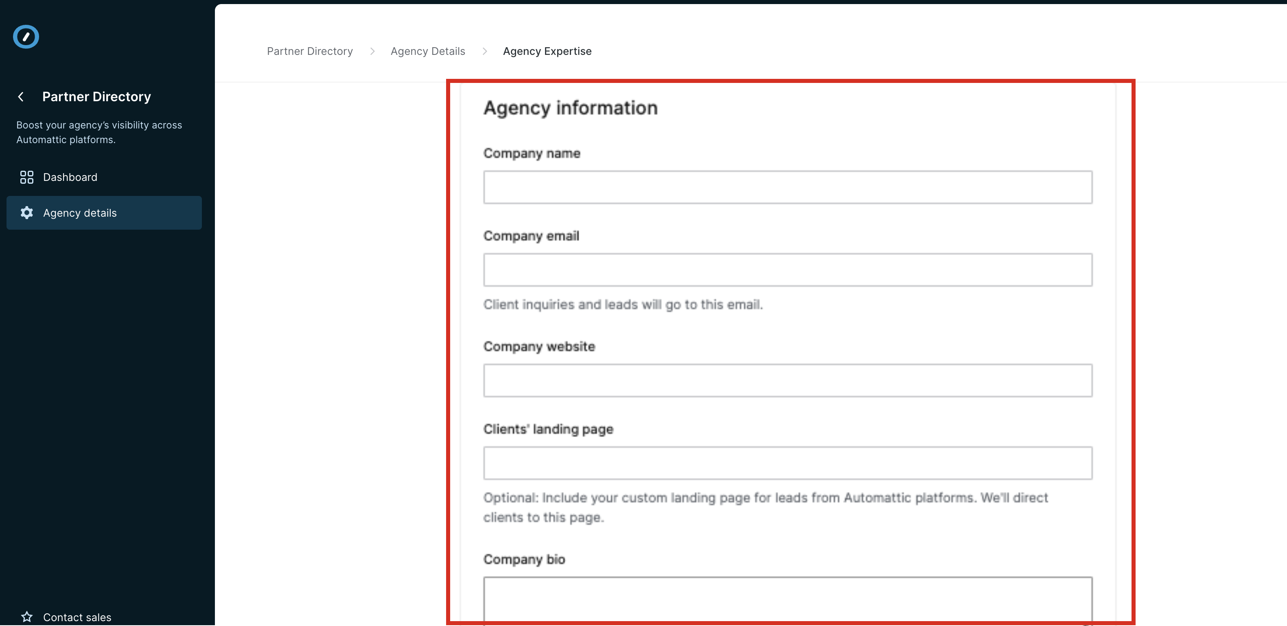Click the Agency details gear icon
1287x626 pixels.
pos(26,213)
